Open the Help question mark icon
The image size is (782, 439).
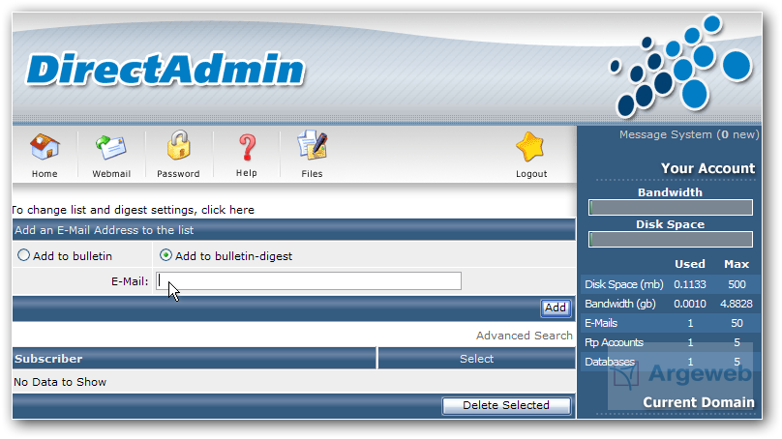[247, 148]
